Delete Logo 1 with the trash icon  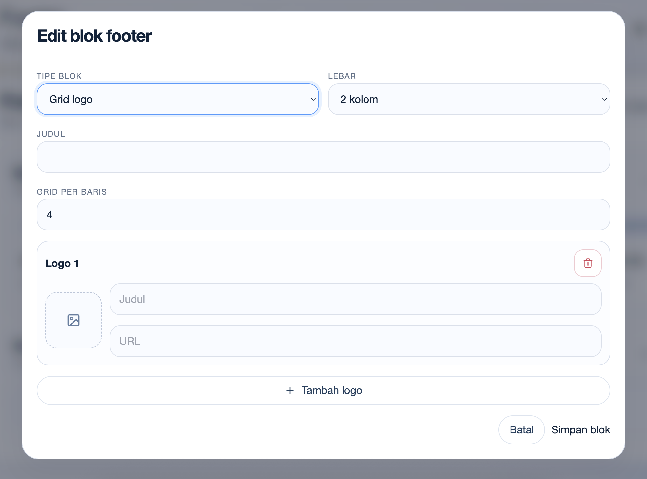point(588,263)
